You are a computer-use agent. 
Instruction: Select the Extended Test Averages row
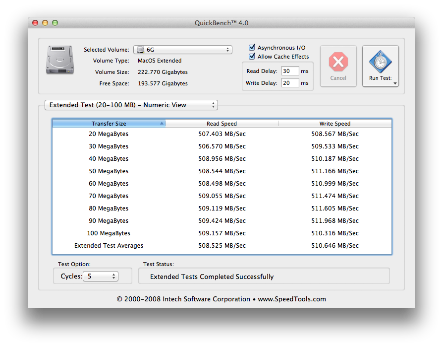[x=222, y=246]
